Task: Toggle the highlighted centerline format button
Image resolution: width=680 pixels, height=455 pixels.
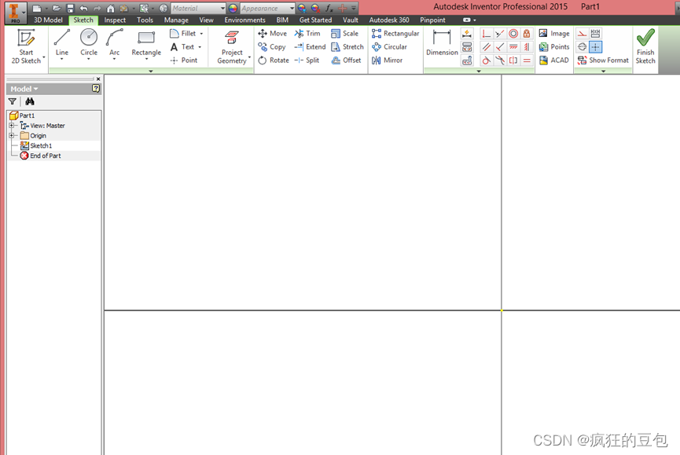Action: coord(595,47)
